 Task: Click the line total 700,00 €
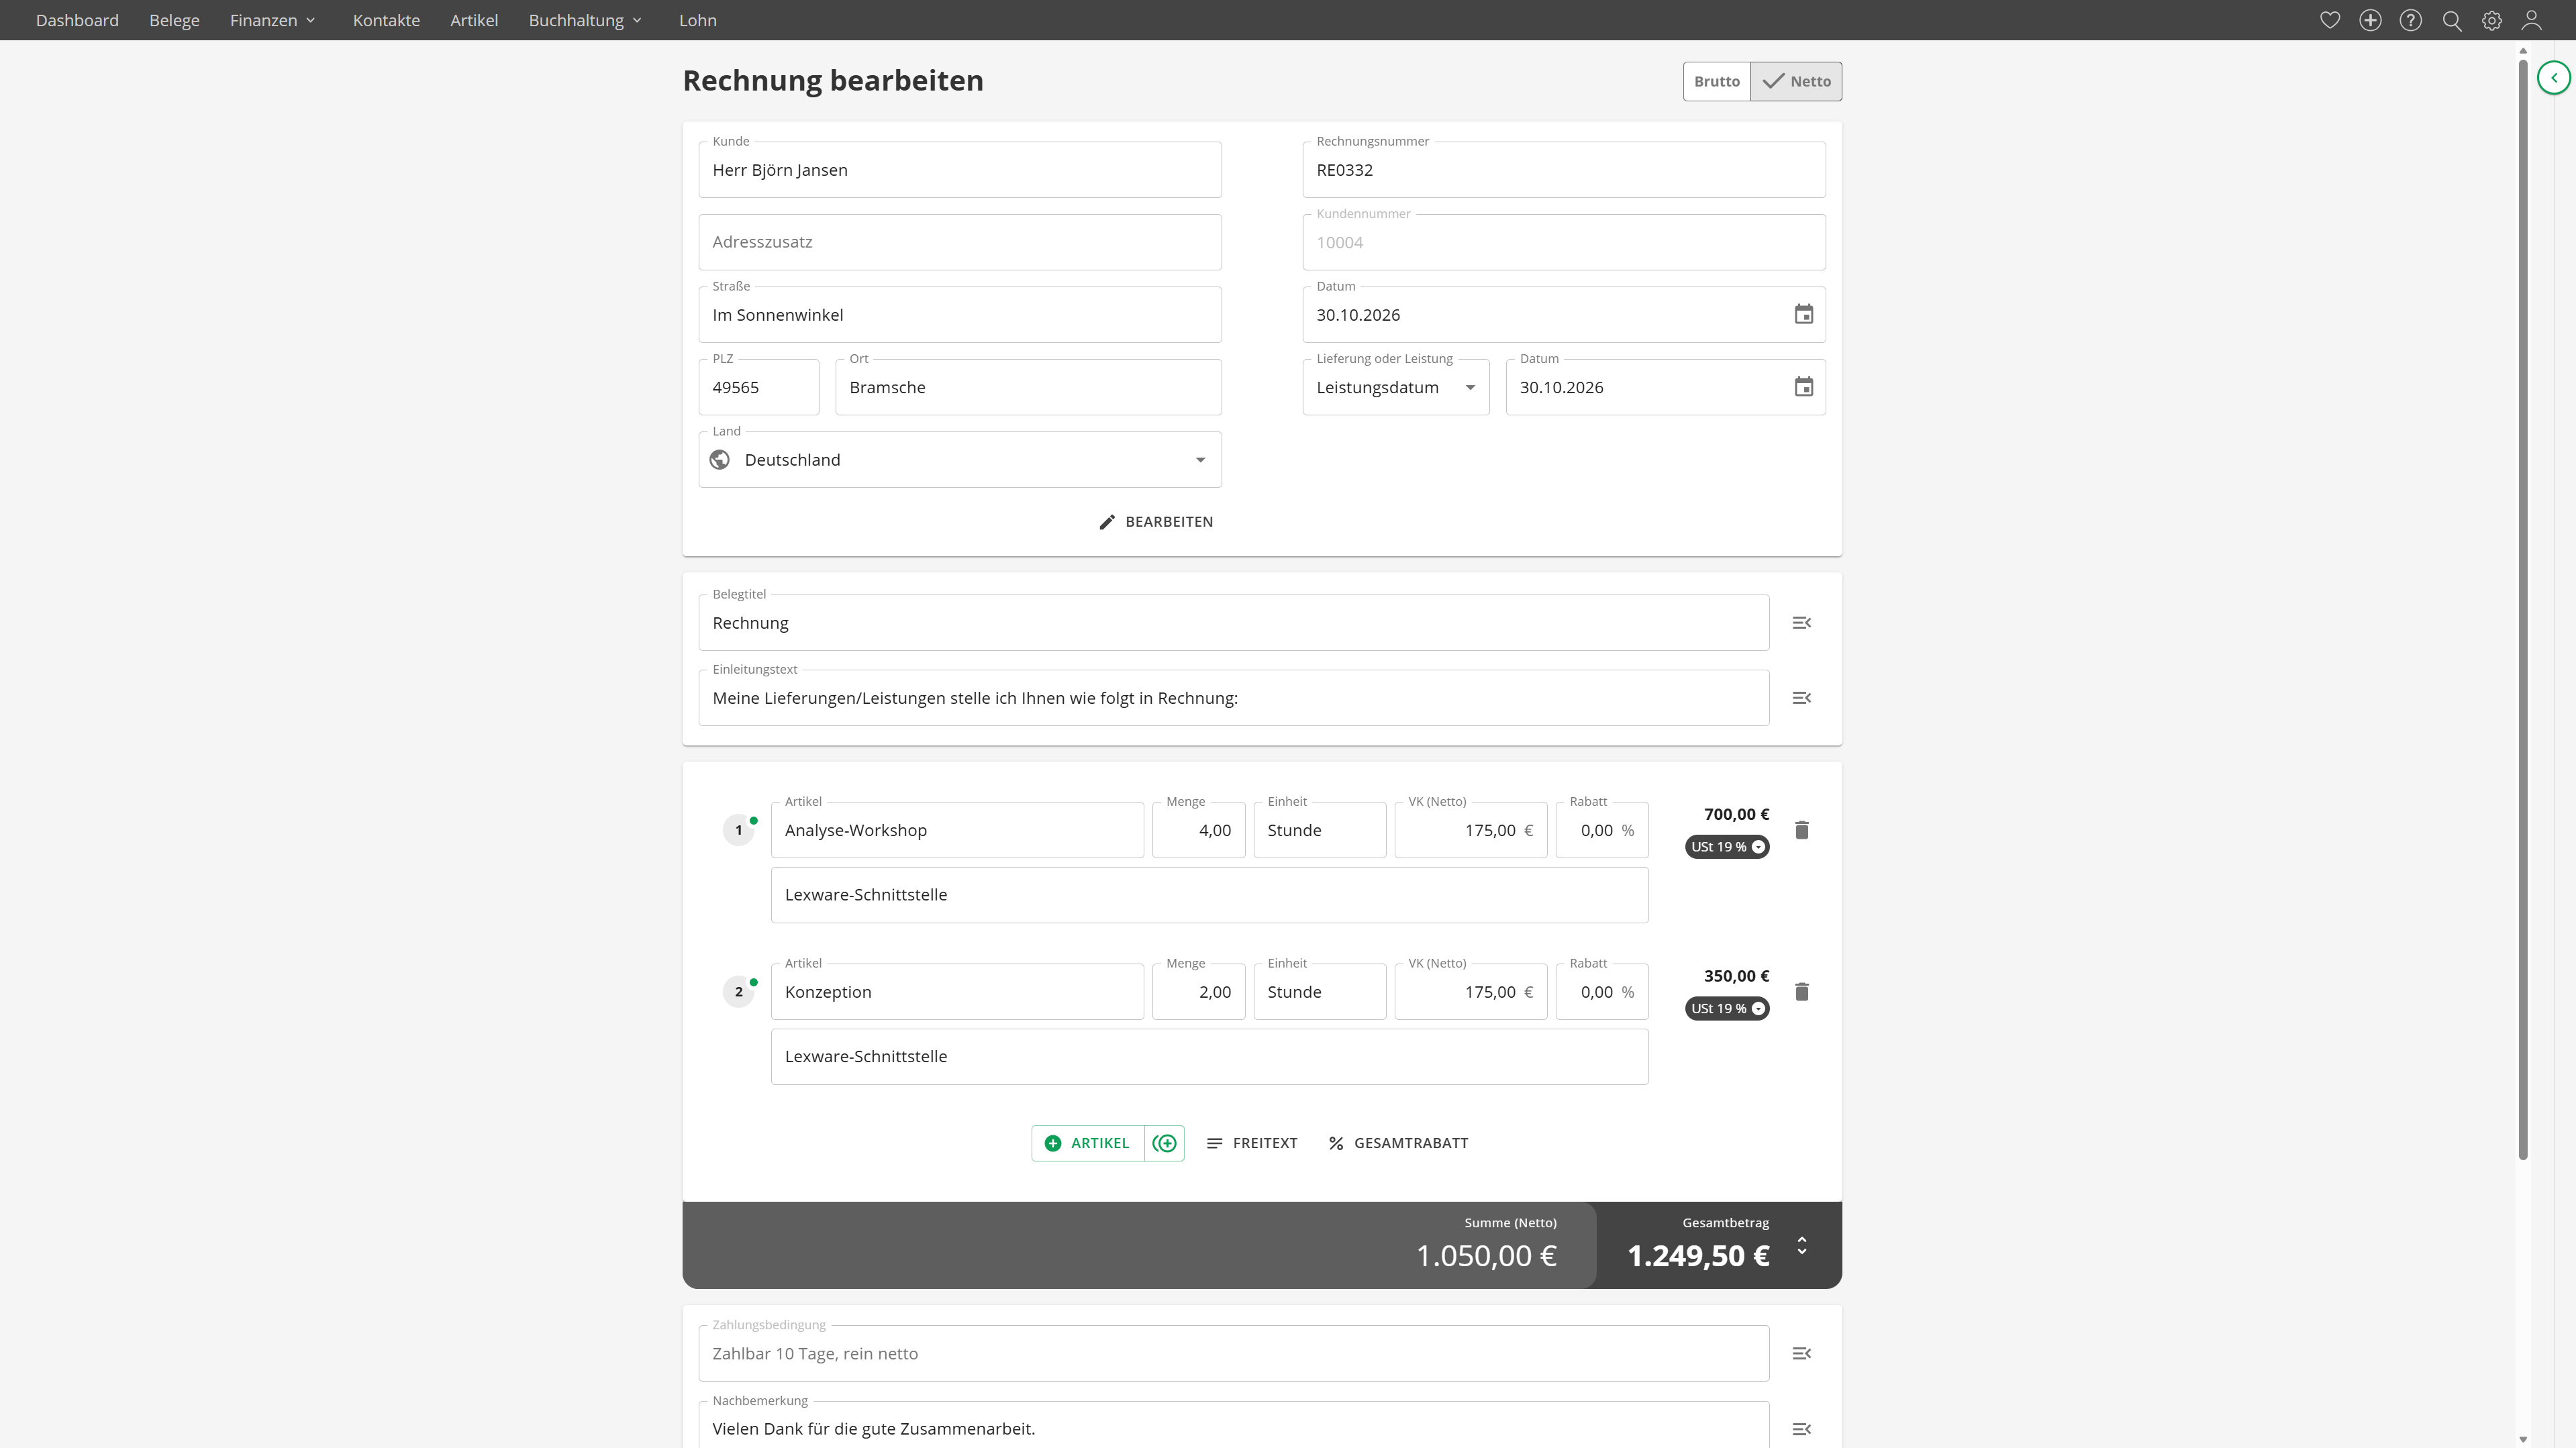coord(1736,814)
